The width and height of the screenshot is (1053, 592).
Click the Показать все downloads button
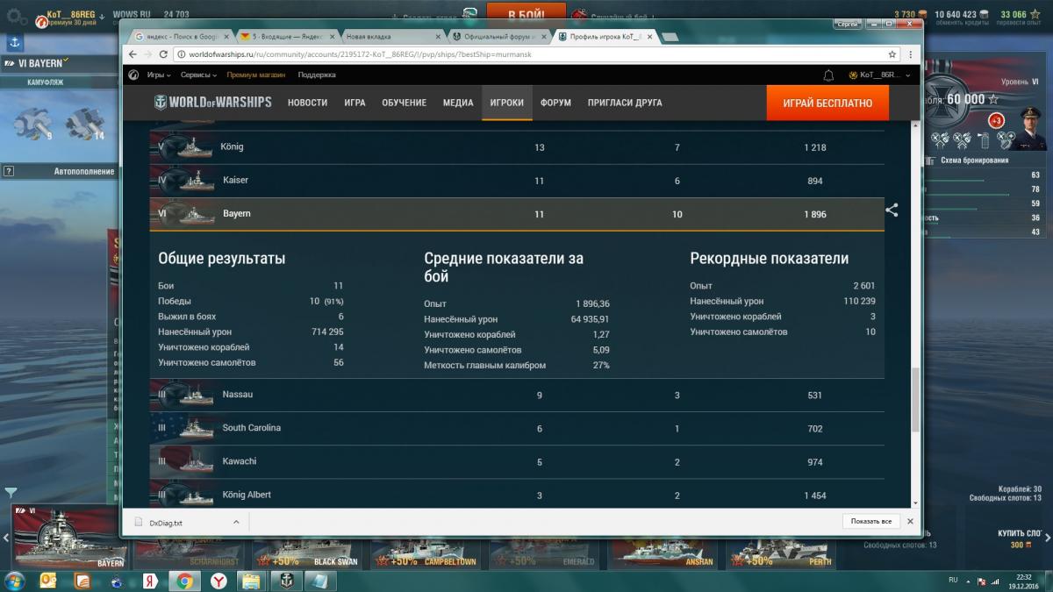(x=871, y=522)
